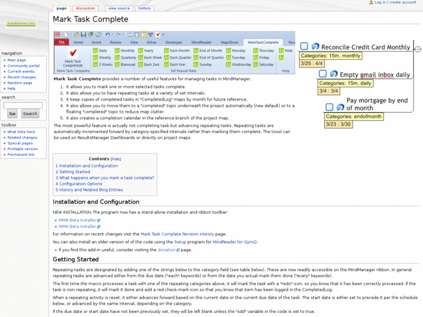This screenshot has width=423, height=317.
Task: Click the Open folder icon in ribbon toolbar
Action: pyautogui.click(x=77, y=34)
